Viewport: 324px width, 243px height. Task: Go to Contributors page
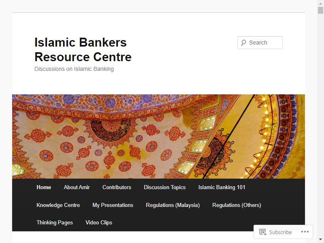tap(117, 187)
